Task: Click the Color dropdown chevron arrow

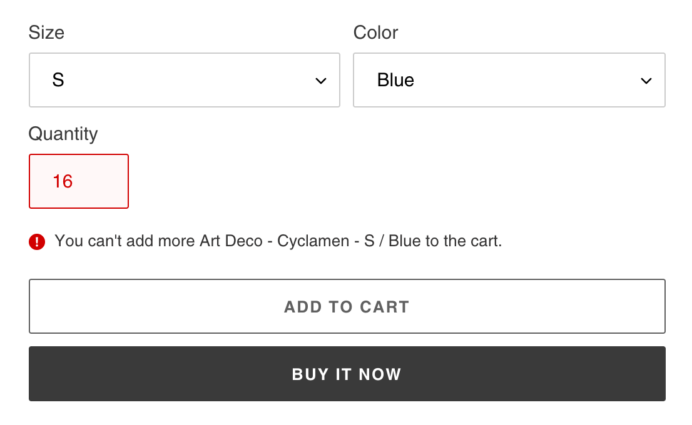Action: (646, 80)
